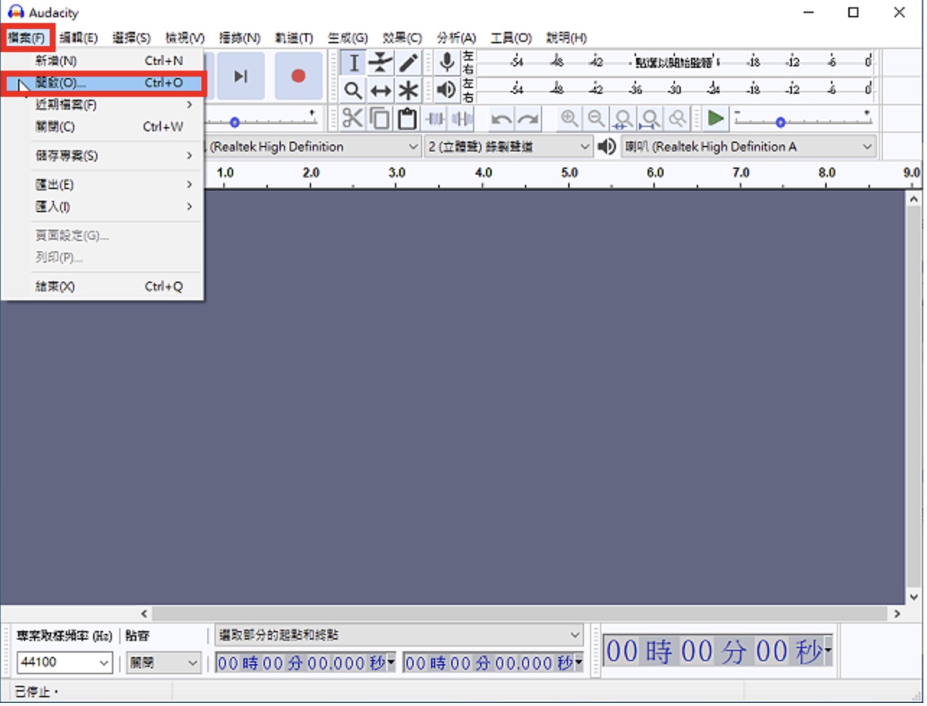Image resolution: width=927 pixels, height=706 pixels.
Task: Open the audio position time format arrow
Action: tap(828, 651)
